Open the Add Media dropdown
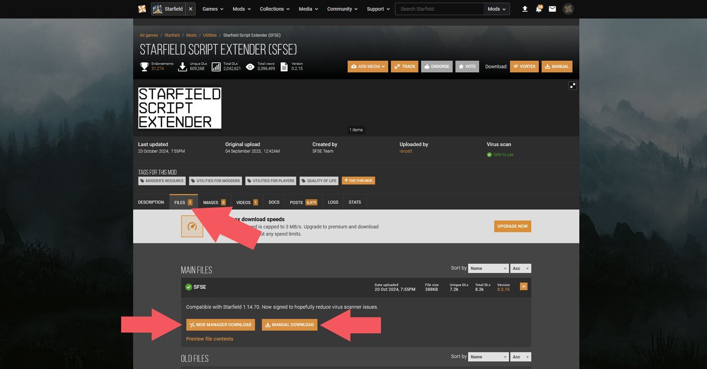The height and width of the screenshot is (369, 707). pyautogui.click(x=368, y=66)
